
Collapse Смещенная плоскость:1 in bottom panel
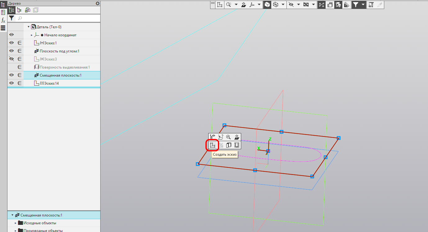click(12, 215)
